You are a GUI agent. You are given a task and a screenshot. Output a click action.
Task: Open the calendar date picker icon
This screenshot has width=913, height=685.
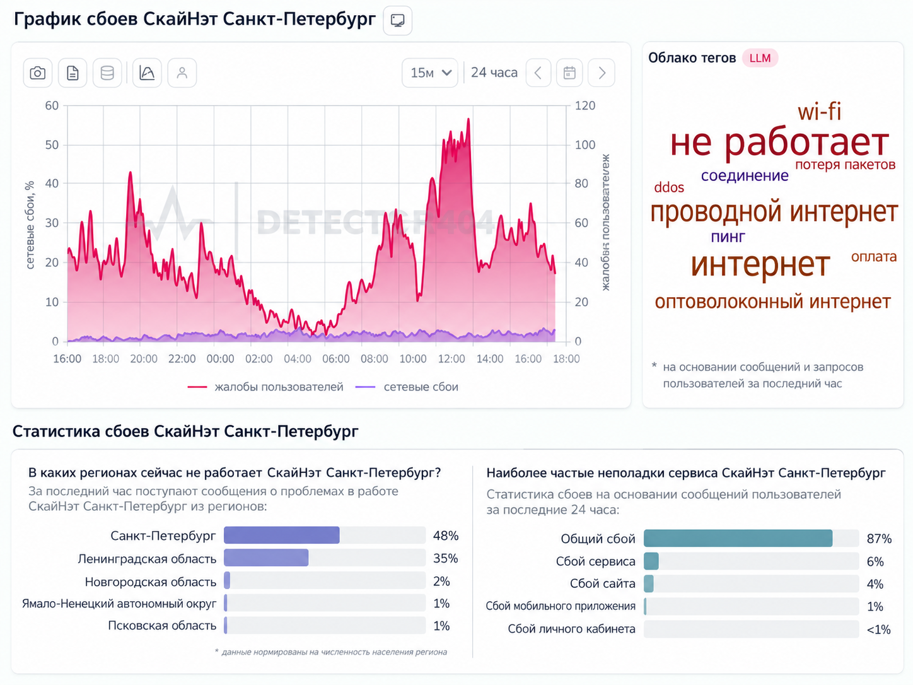569,73
